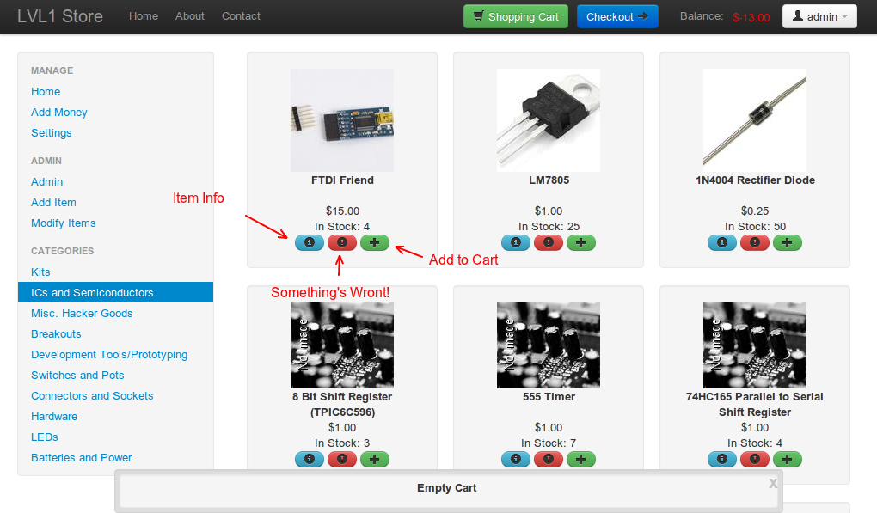Add 1N4004 Rectifier Diode to cart
The width and height of the screenshot is (877, 513).
point(787,243)
